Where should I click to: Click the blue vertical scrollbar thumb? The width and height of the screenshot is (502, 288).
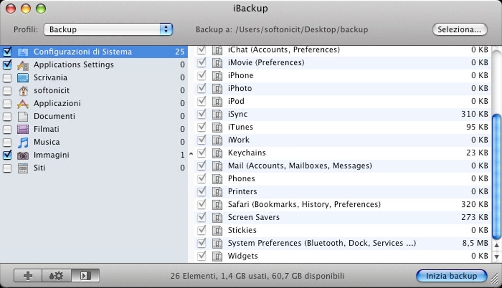point(497,177)
